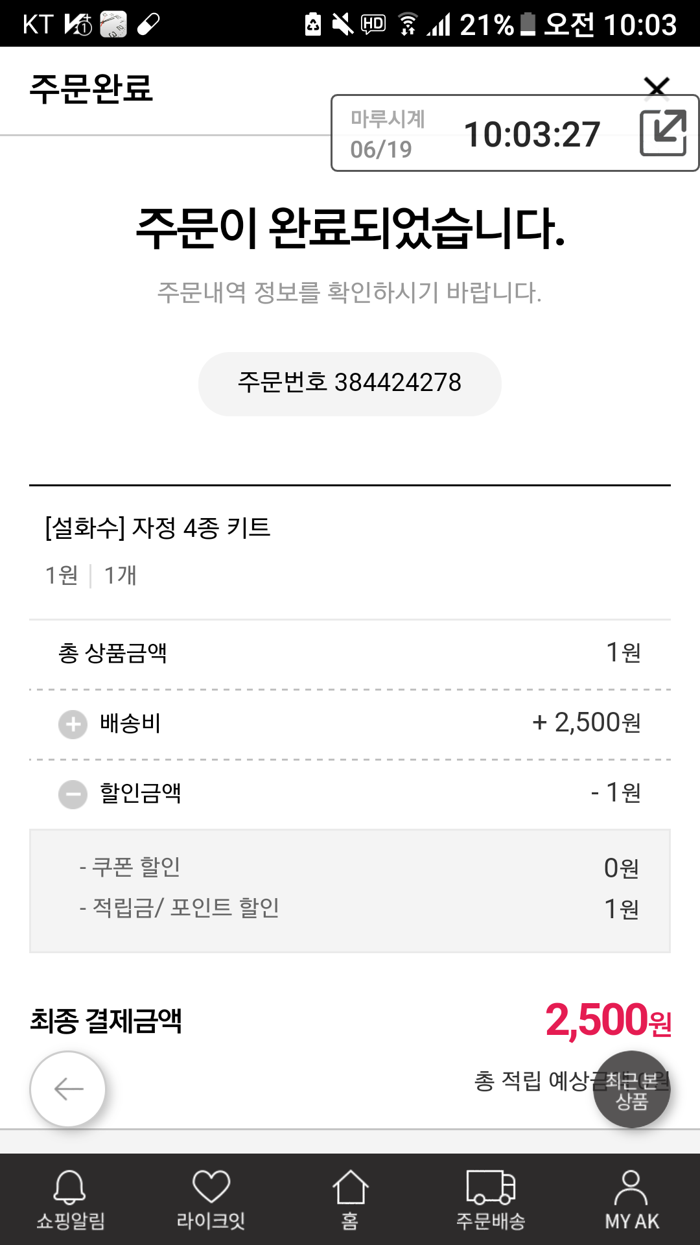700x1245 pixels.
Task: Tap the 쇼핑알림 bell icon
Action: [70, 1198]
